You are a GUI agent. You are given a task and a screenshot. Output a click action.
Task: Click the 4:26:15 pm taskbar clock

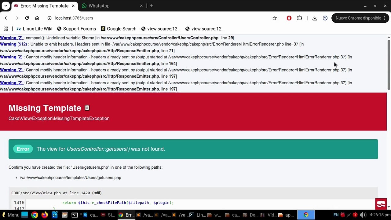(380, 215)
